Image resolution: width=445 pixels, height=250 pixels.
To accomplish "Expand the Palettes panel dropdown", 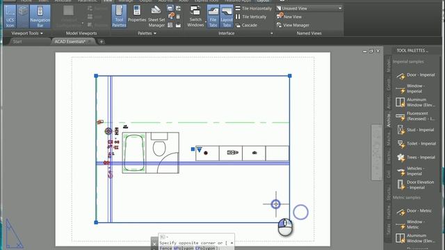I will 147,33.
